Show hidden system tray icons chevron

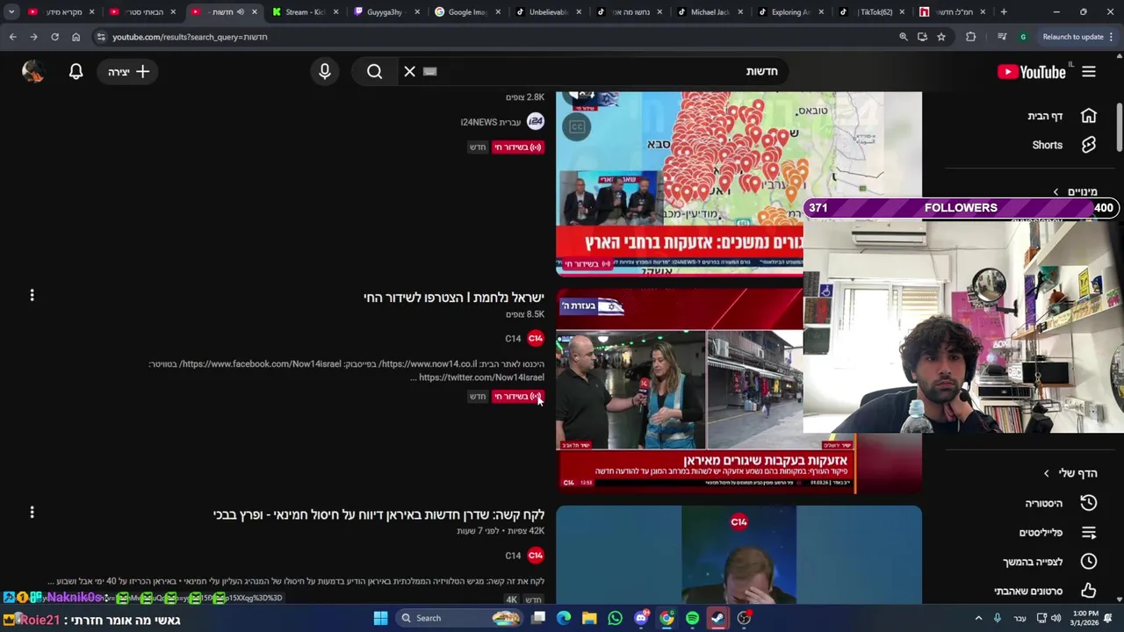coord(978,618)
